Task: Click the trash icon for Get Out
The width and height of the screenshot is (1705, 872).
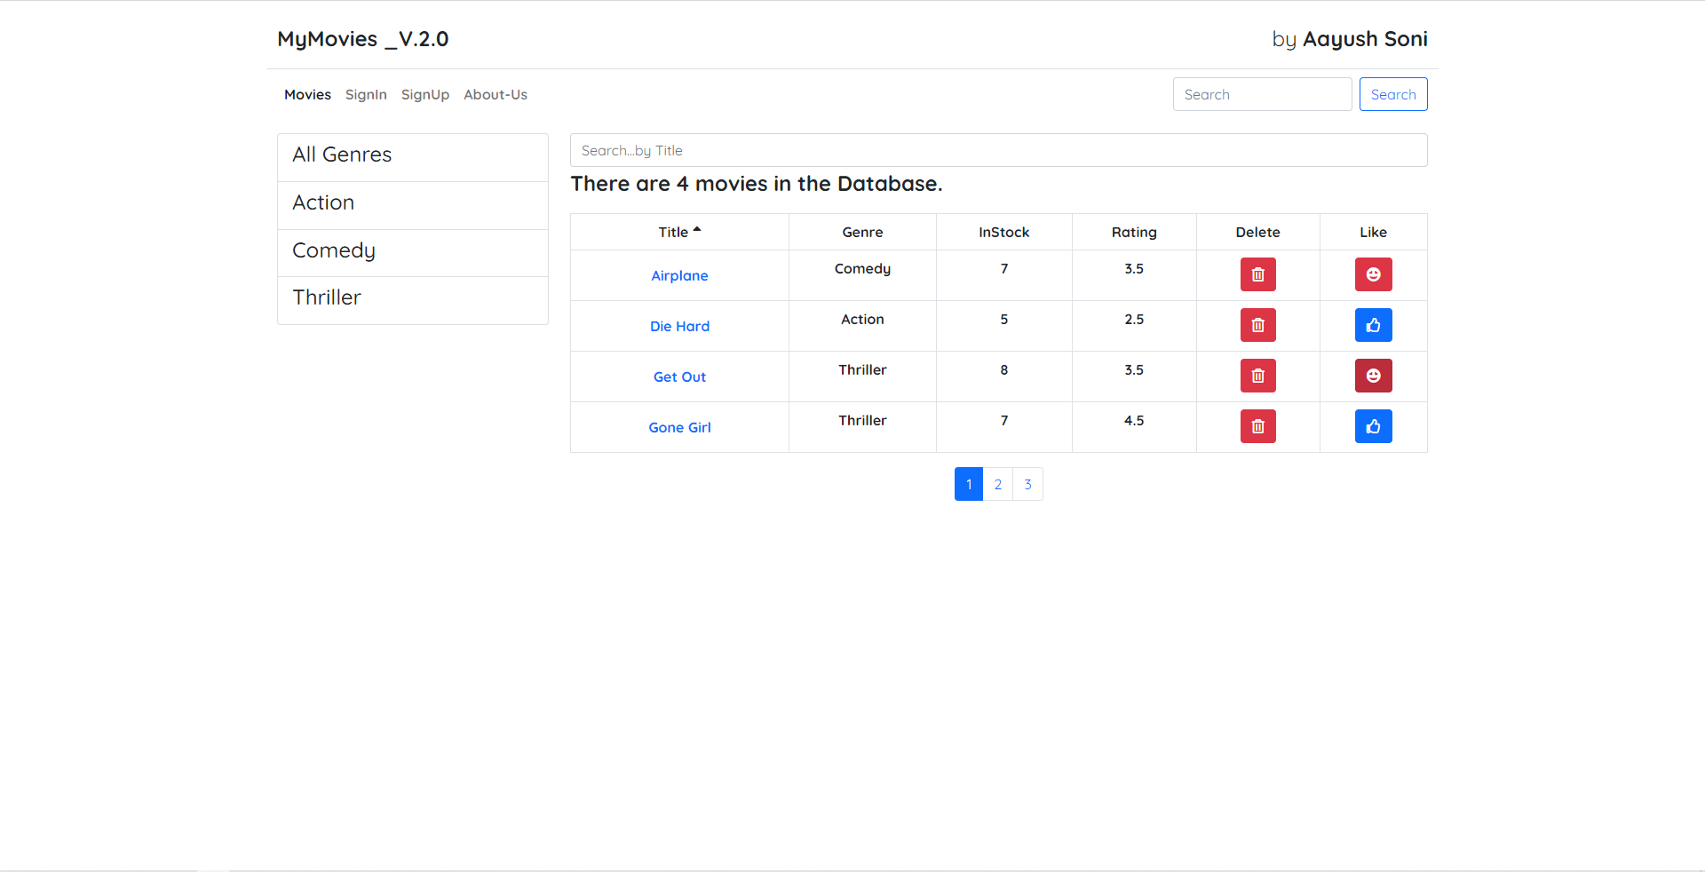Action: 1257,377
